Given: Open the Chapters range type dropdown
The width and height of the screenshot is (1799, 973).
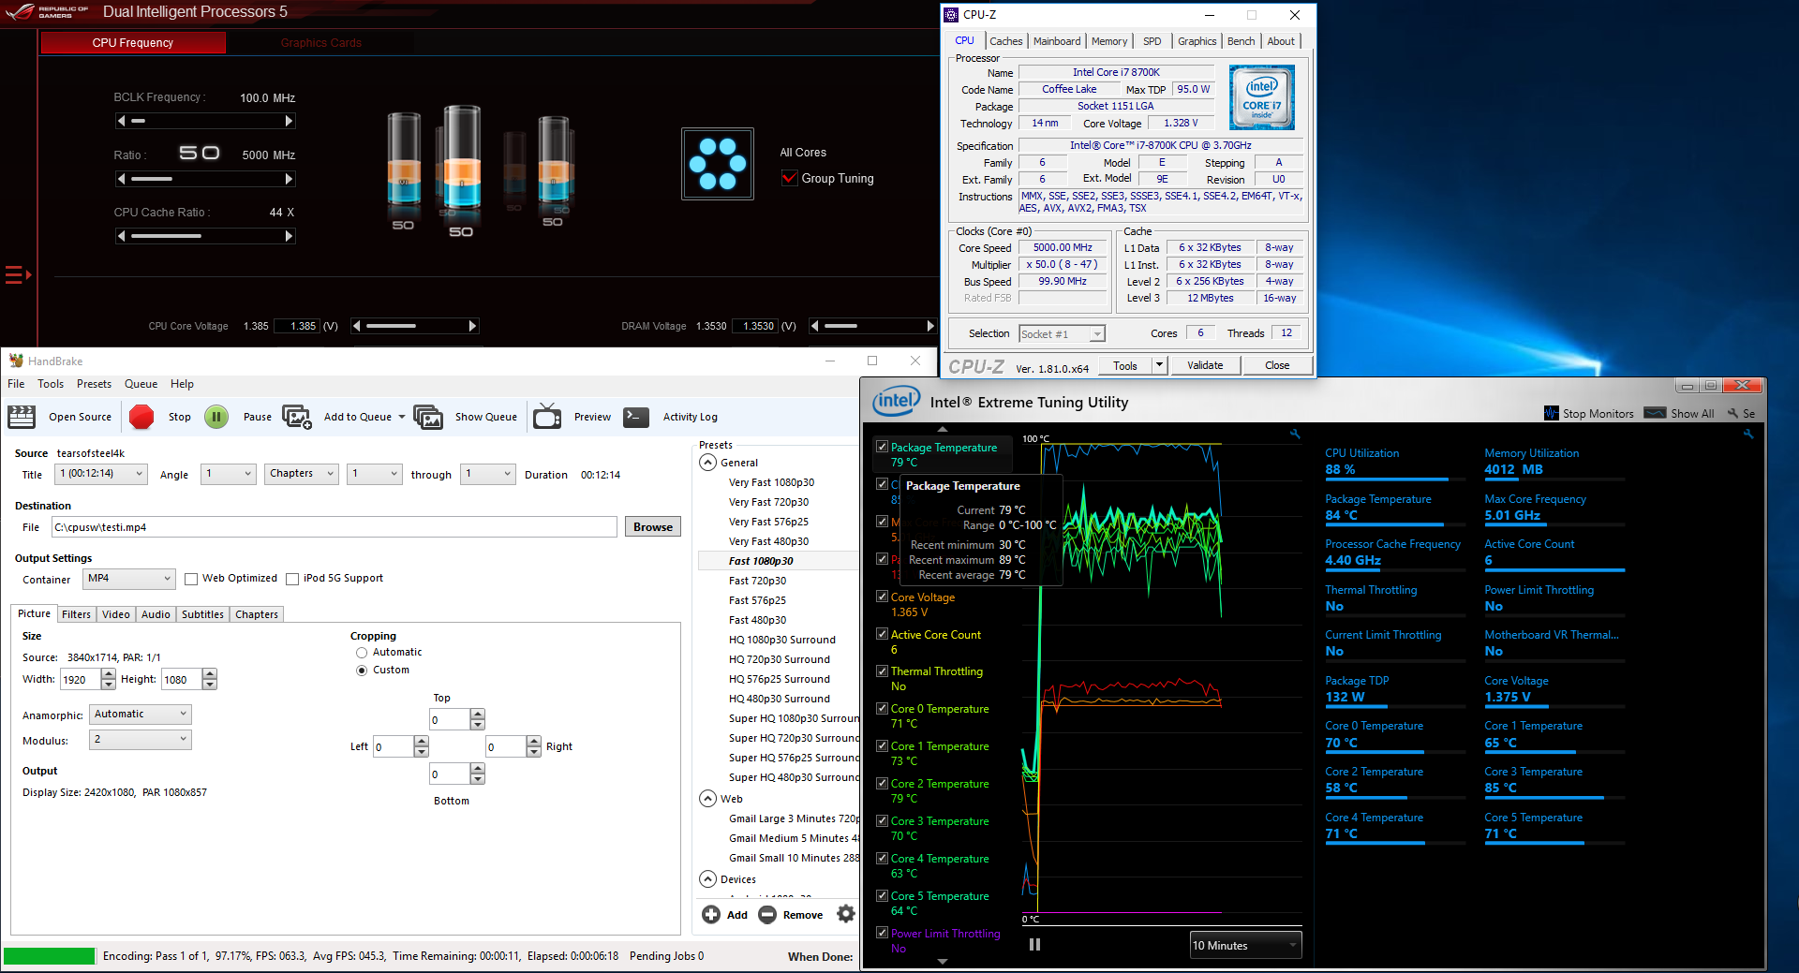Looking at the screenshot, I should coord(302,474).
